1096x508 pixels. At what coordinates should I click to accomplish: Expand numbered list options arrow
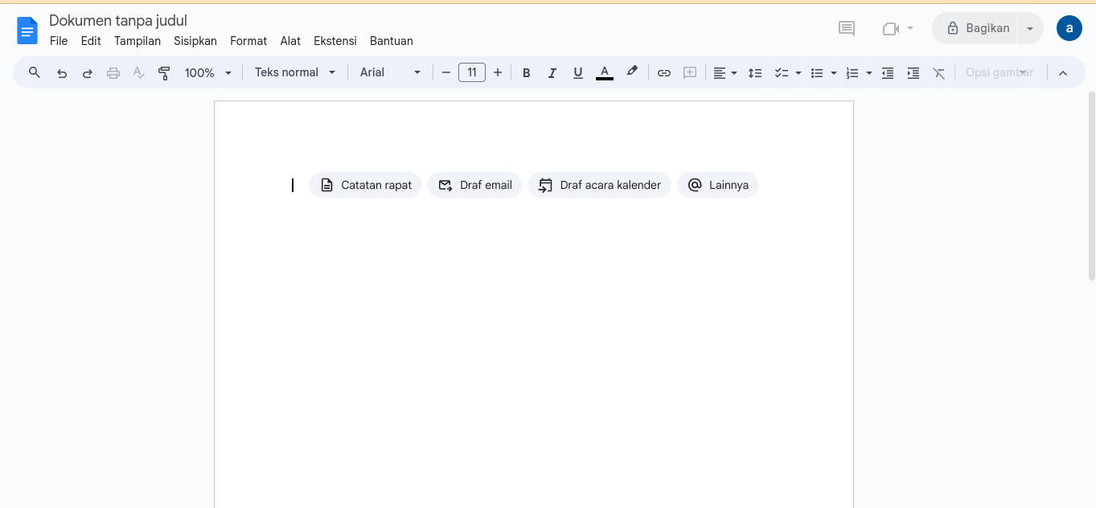tap(869, 73)
